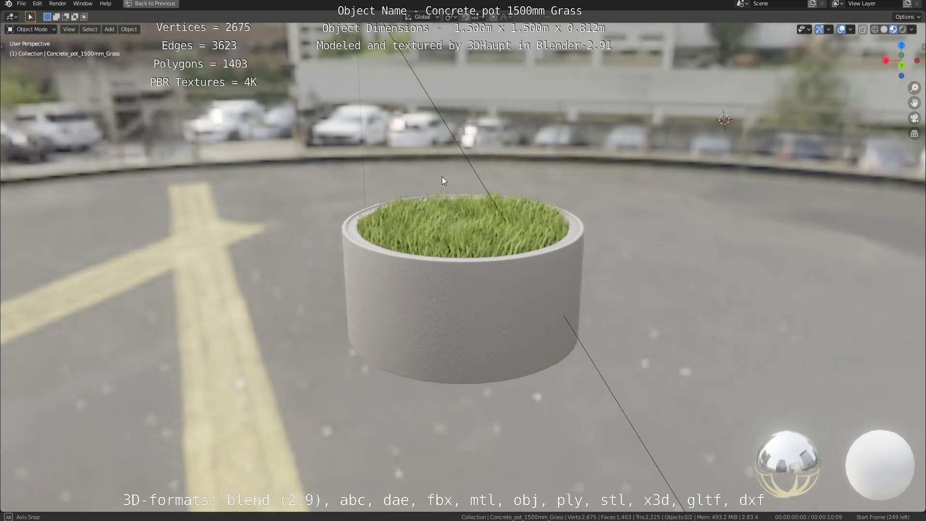
Task: Click the 'Verts:2,675' status bar statistic
Action: [x=582, y=517]
